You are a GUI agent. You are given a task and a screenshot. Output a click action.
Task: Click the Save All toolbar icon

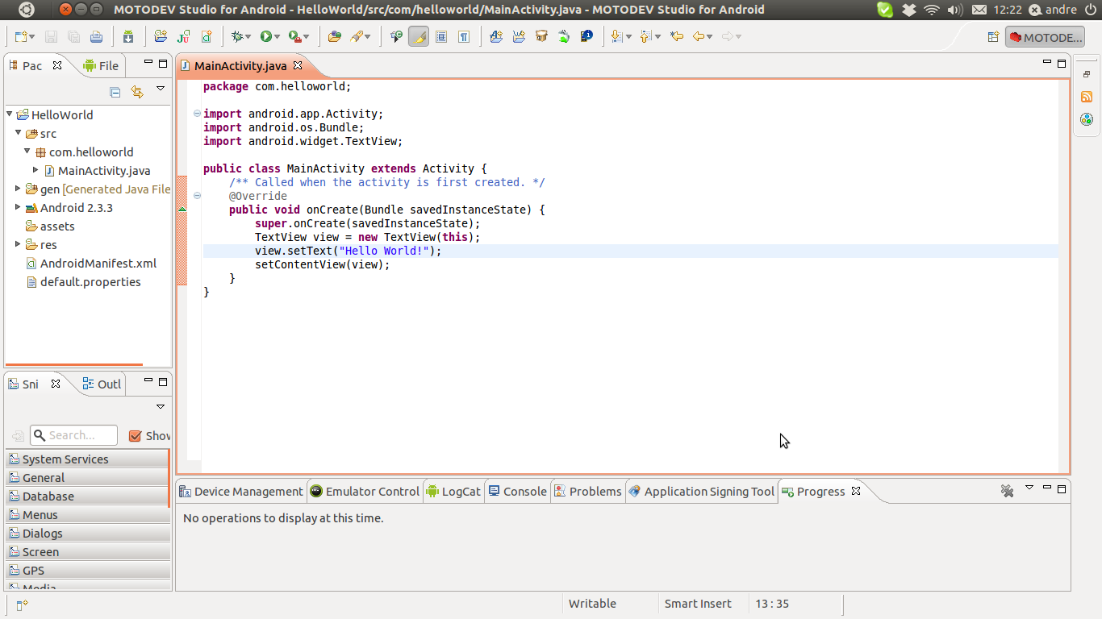tap(73, 36)
